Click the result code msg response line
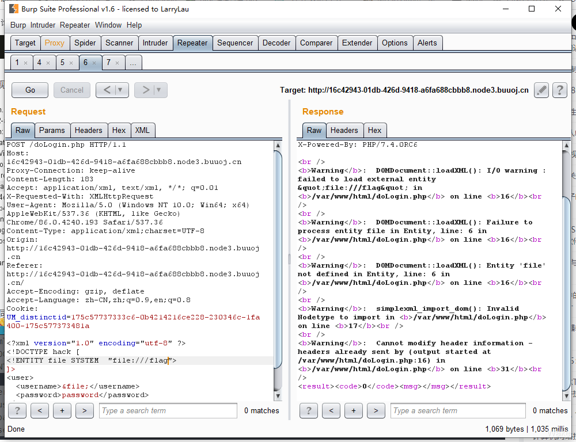The width and height of the screenshot is (576, 442). (x=394, y=386)
